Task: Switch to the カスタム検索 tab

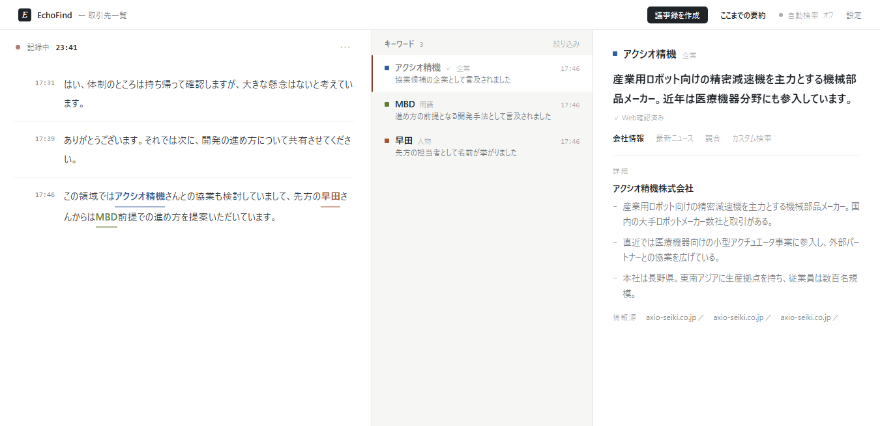Action: (x=752, y=139)
